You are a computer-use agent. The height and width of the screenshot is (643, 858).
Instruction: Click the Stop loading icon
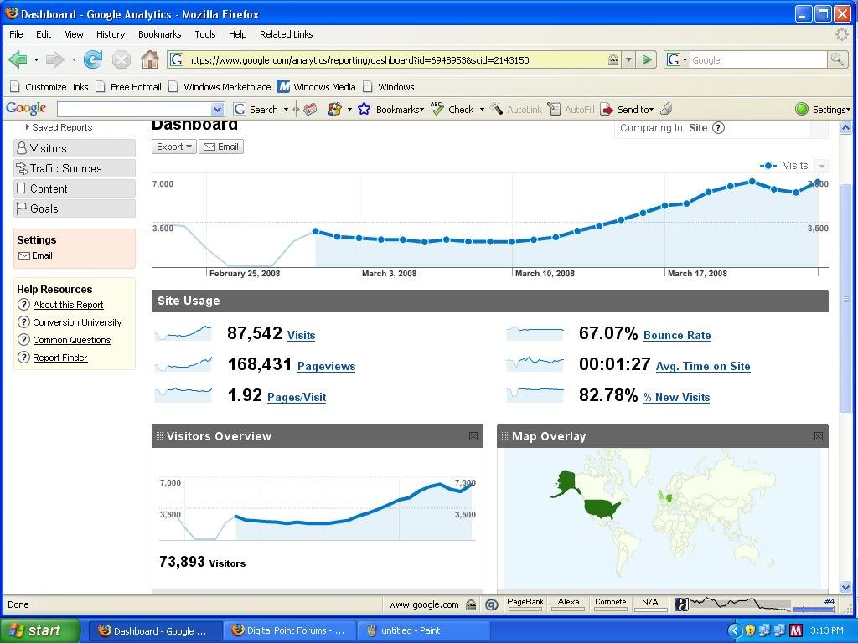pyautogui.click(x=121, y=59)
